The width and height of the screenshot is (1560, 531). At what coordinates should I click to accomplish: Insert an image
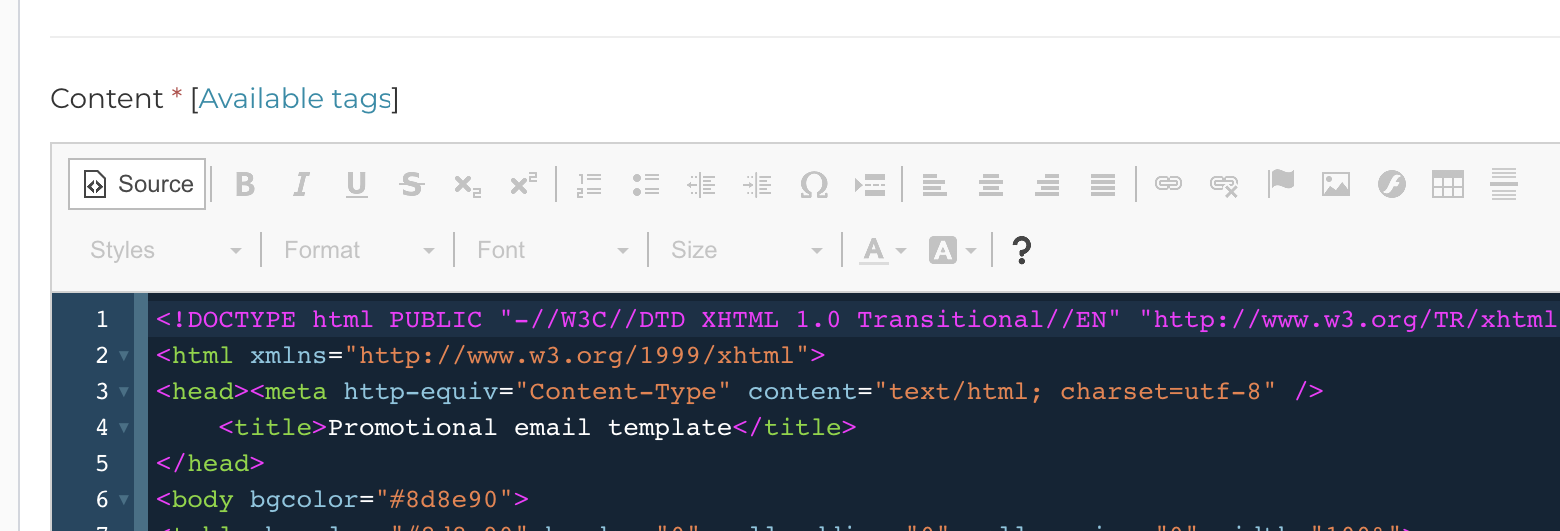[1336, 184]
